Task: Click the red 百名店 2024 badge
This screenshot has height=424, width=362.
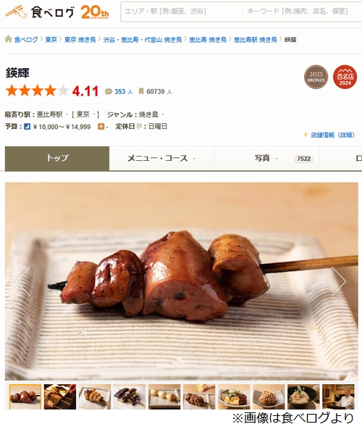Action: (x=345, y=77)
